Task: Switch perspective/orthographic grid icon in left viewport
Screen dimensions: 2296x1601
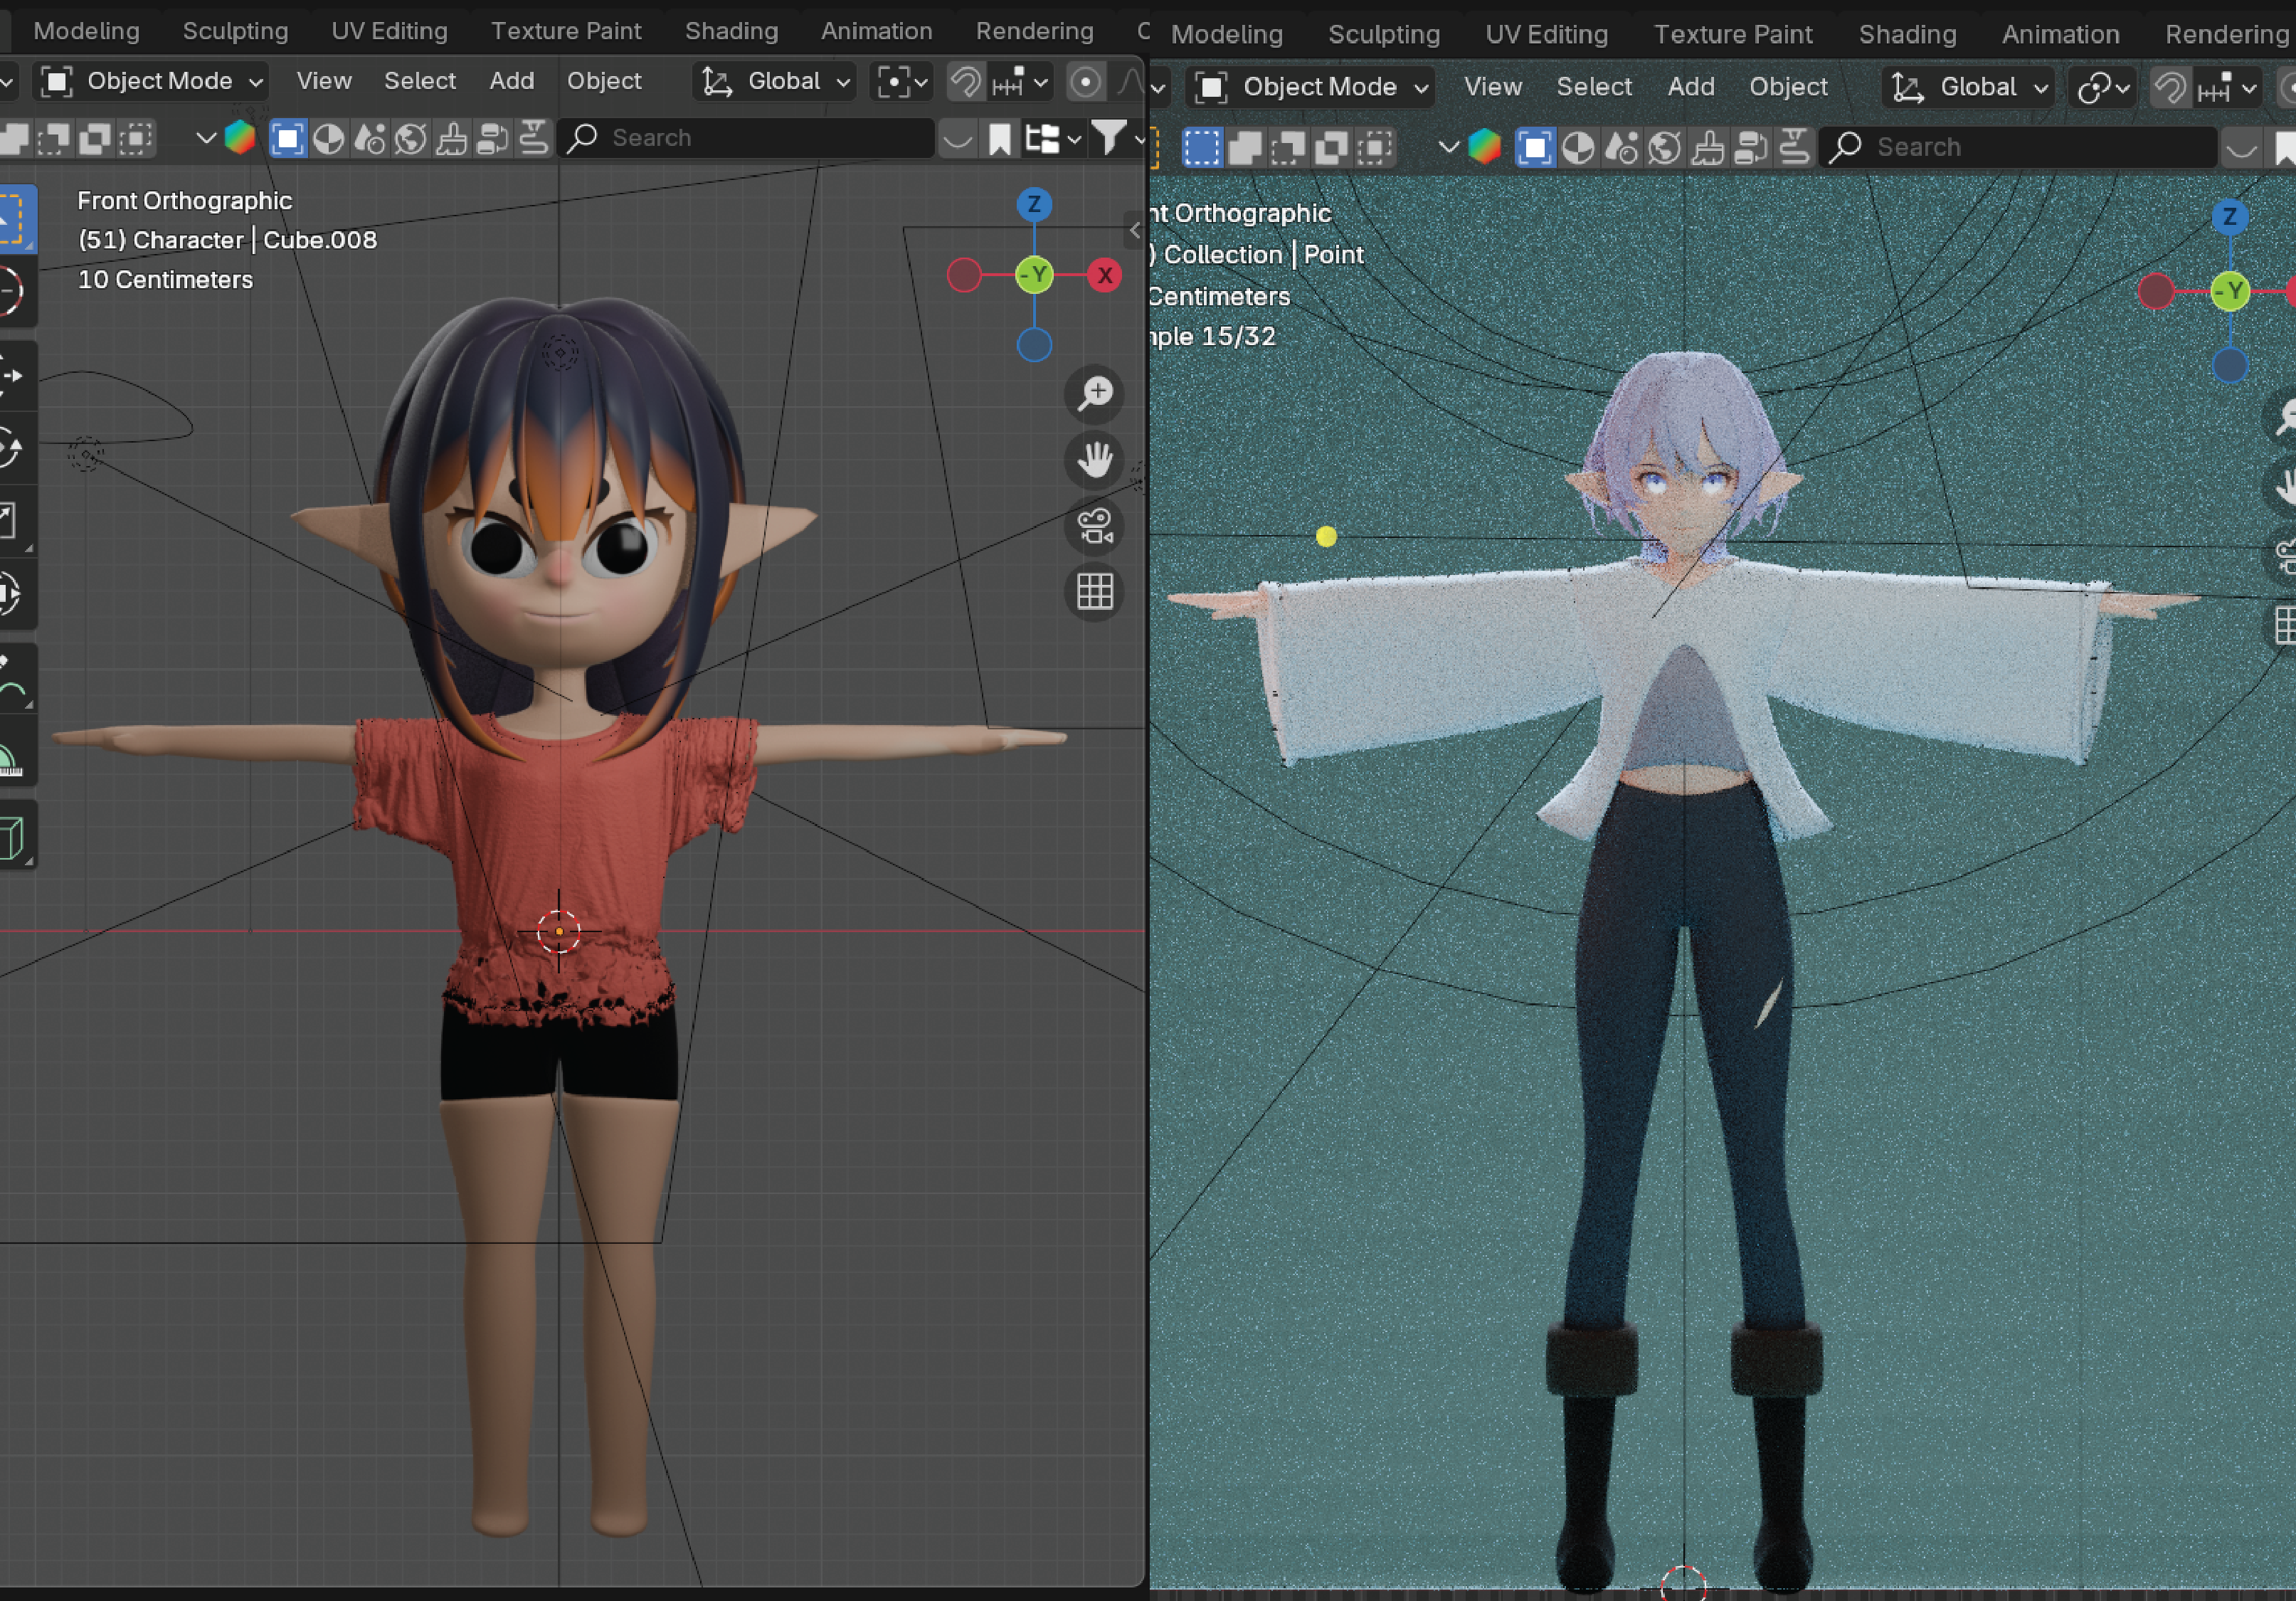Action: [1095, 592]
